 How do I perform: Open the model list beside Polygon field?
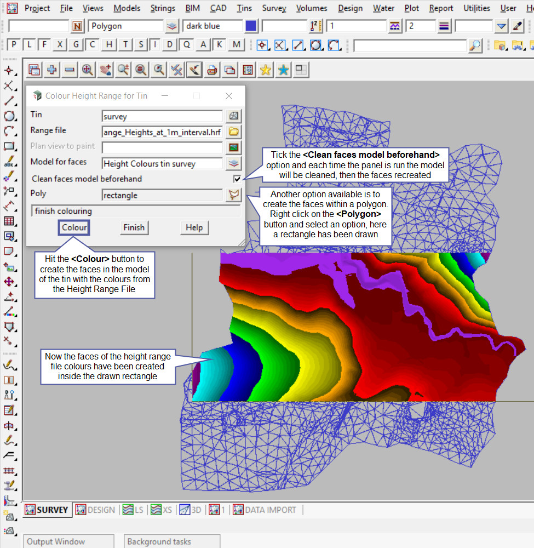[x=172, y=26]
